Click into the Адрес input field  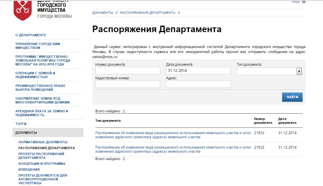pos(198,84)
